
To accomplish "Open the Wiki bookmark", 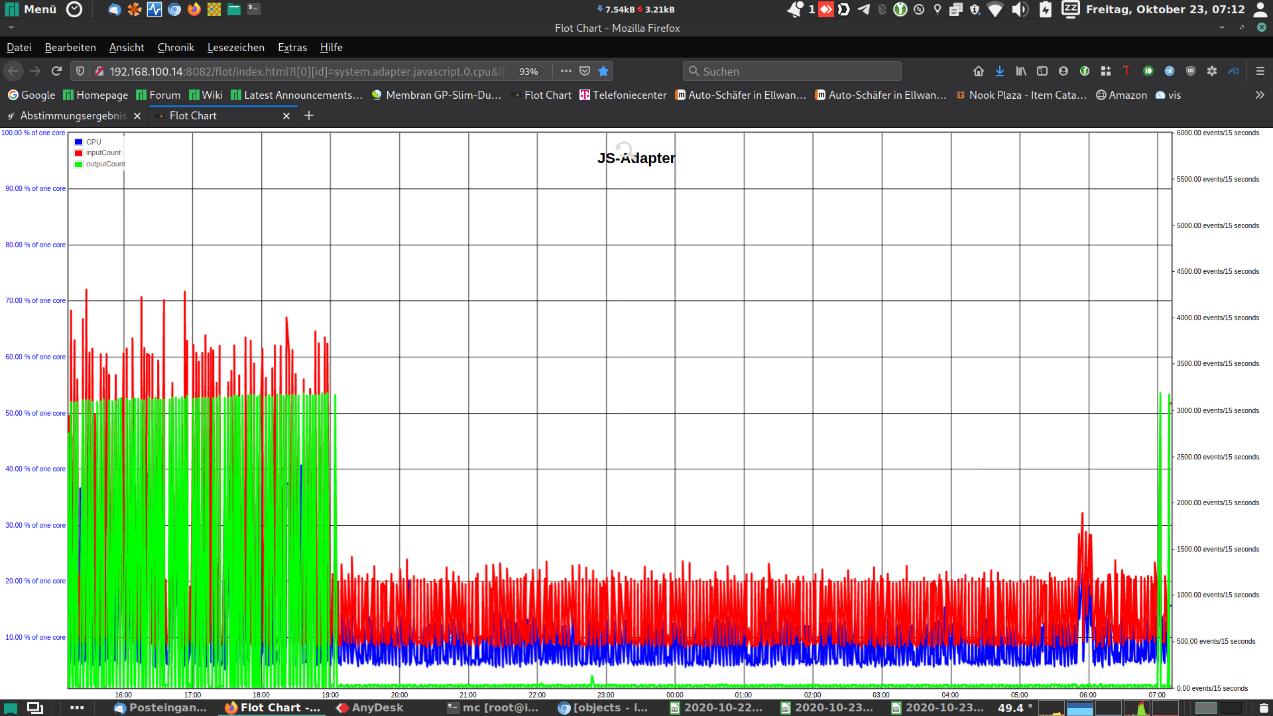I will 206,95.
